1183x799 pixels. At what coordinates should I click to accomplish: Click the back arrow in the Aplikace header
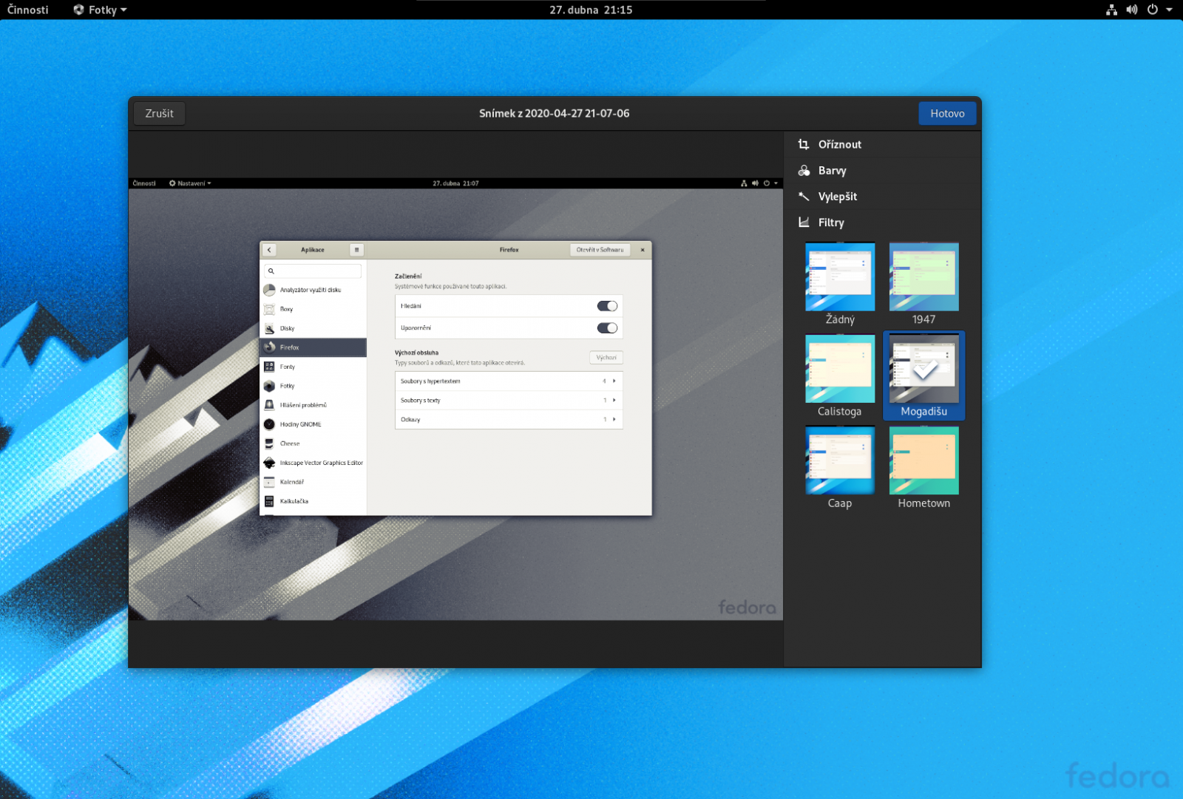[x=269, y=250]
